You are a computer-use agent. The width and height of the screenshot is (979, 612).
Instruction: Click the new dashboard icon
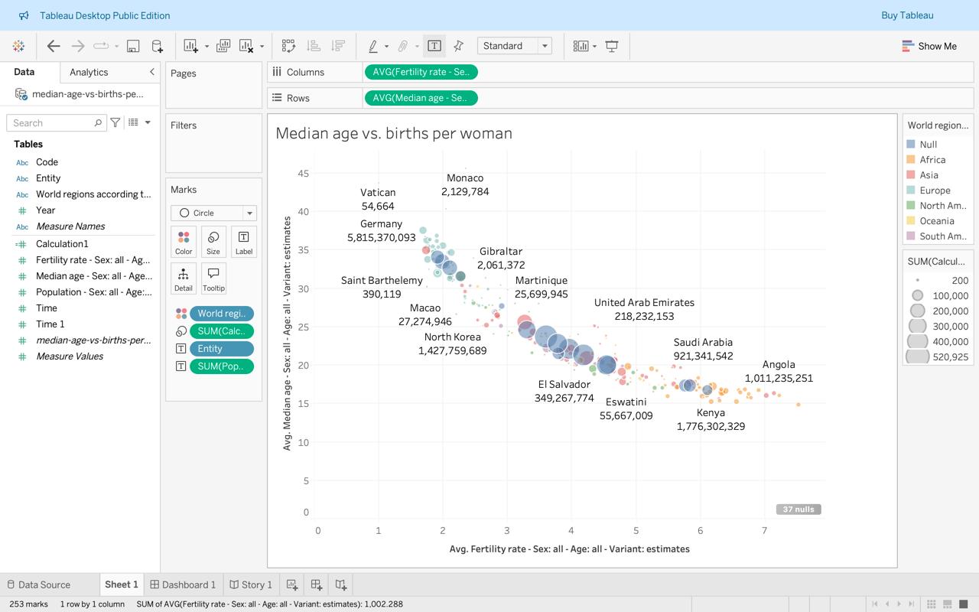(316, 584)
